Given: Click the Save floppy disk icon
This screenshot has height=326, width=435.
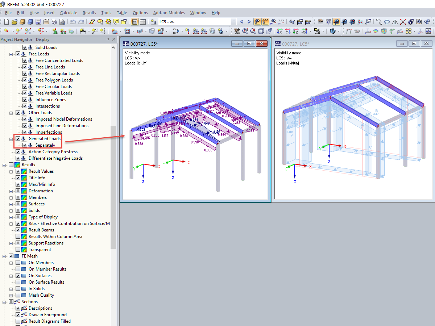Looking at the screenshot, I should click(x=38, y=22).
